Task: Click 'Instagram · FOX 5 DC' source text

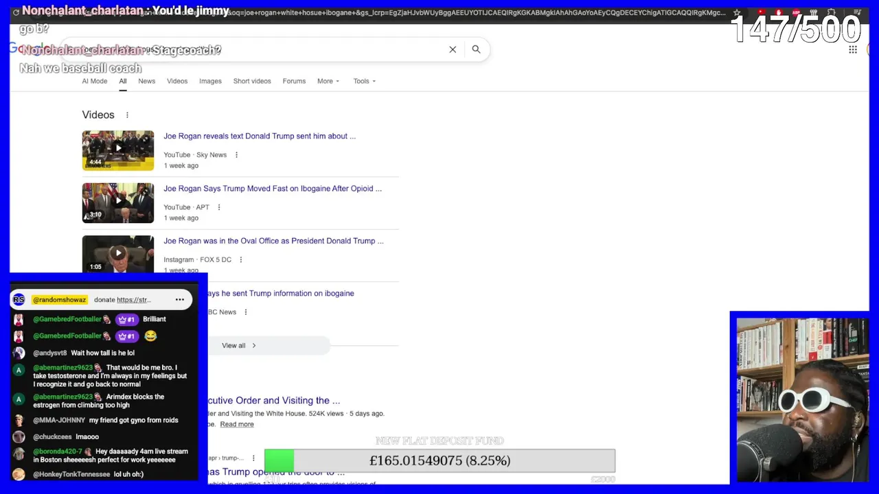Action: coord(197,260)
